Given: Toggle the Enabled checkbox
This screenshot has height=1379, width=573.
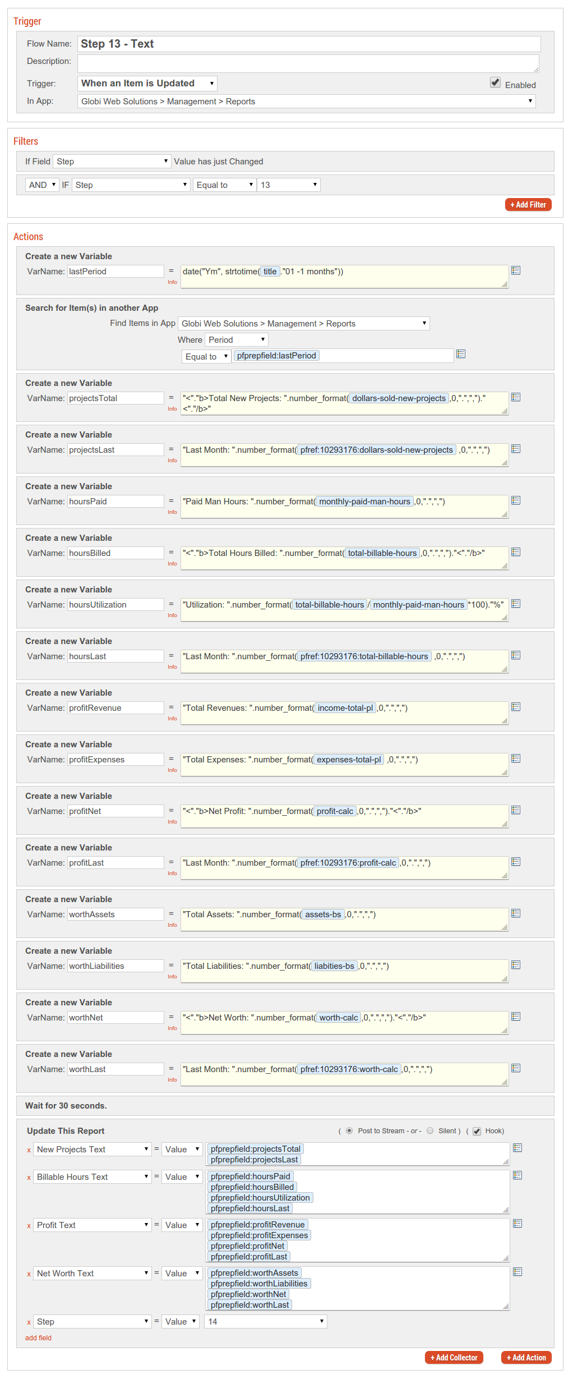Looking at the screenshot, I should click(x=495, y=82).
